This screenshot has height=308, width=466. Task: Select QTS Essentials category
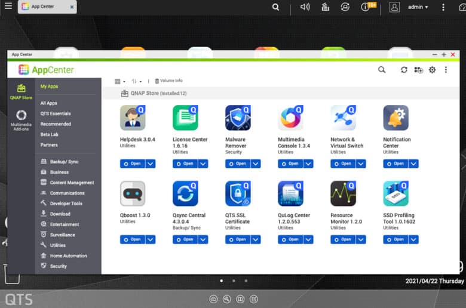pyautogui.click(x=56, y=113)
